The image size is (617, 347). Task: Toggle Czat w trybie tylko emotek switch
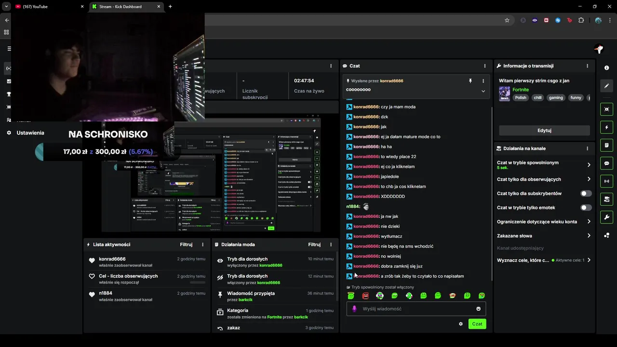(x=586, y=208)
